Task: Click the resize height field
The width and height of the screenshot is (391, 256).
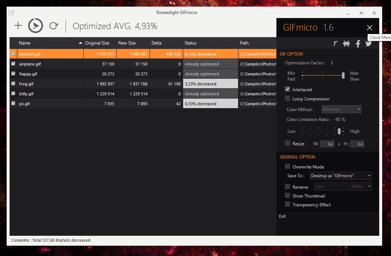Action: (x=357, y=144)
